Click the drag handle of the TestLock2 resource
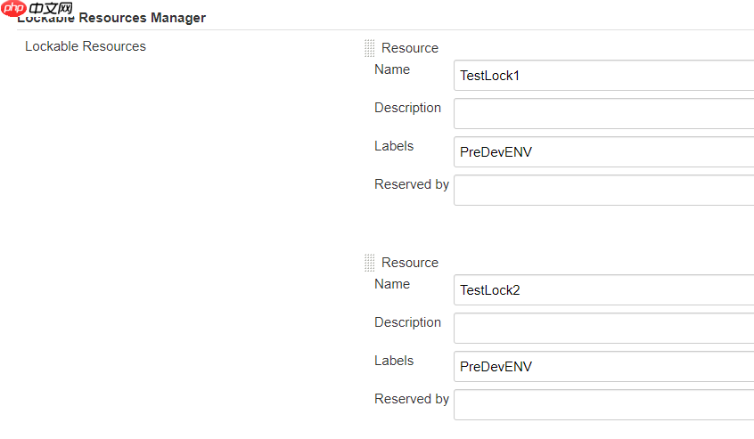The image size is (754, 439). (369, 263)
